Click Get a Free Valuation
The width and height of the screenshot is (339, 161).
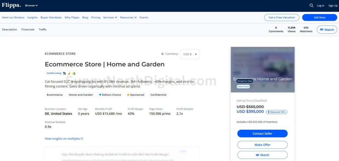point(281,18)
